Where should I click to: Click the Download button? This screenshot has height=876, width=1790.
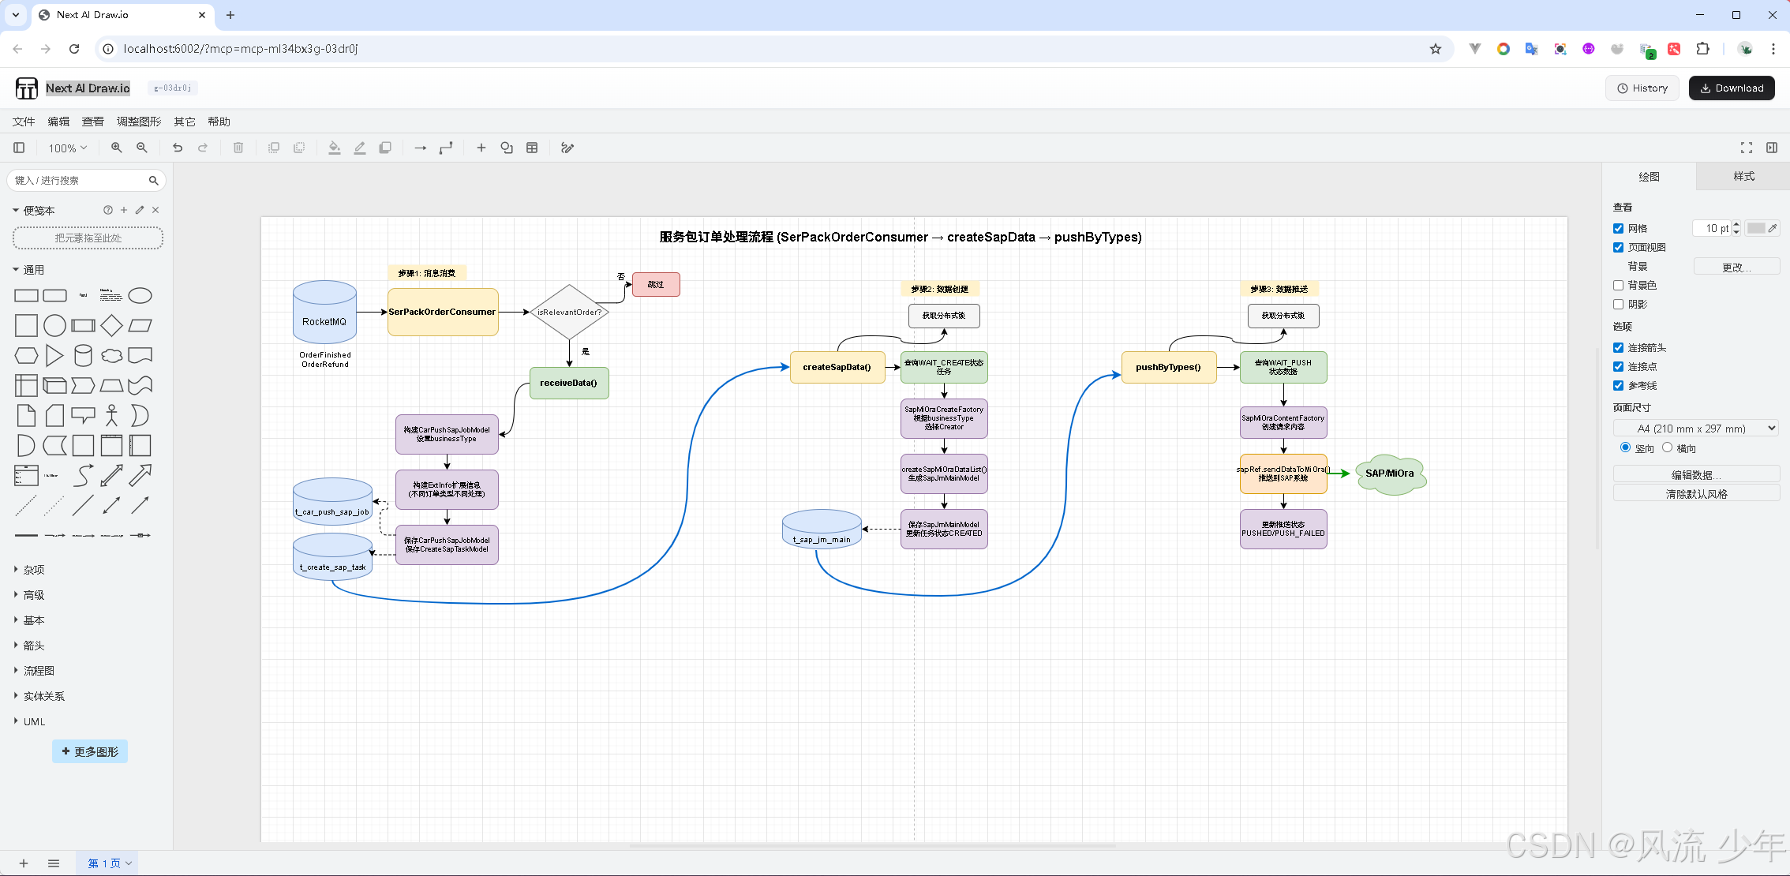tap(1732, 88)
